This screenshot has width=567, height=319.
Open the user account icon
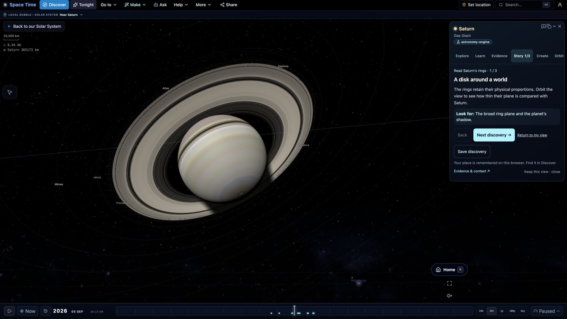click(560, 5)
